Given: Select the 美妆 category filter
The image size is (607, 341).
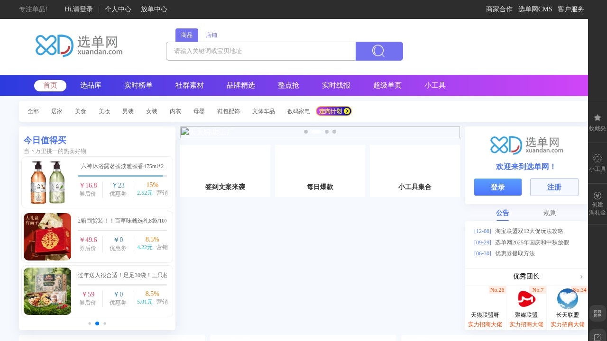Looking at the screenshot, I should point(104,111).
